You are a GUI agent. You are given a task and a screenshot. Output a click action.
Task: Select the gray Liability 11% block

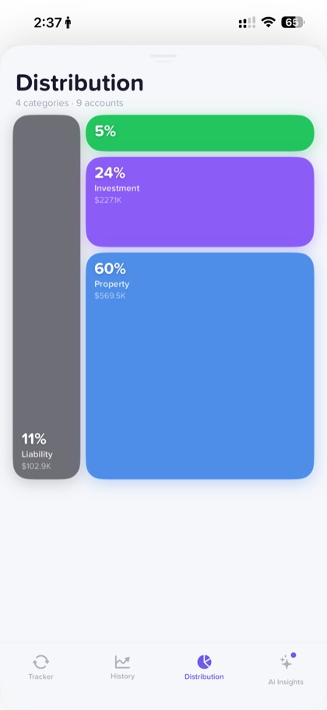pyautogui.click(x=47, y=297)
